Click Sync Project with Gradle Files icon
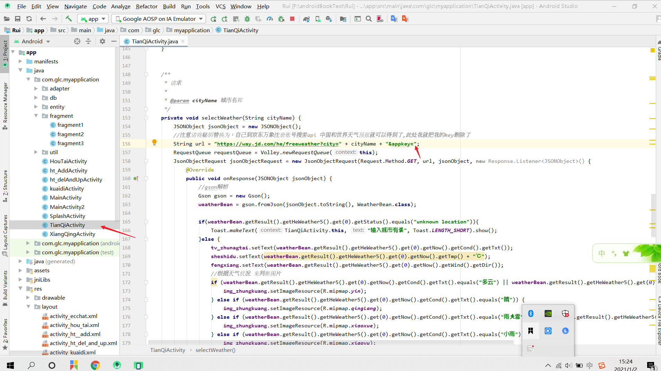Image resolution: width=661 pixels, height=371 pixels. click(x=306, y=19)
